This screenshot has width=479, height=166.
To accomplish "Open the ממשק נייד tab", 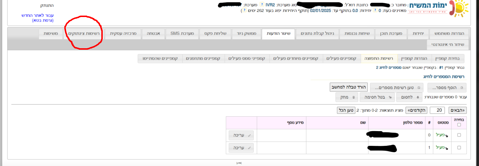I will (x=246, y=33).
